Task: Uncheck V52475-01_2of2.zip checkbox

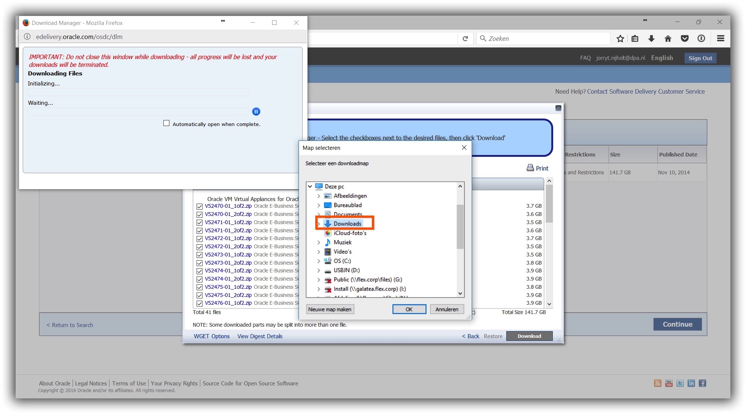Action: 200,295
